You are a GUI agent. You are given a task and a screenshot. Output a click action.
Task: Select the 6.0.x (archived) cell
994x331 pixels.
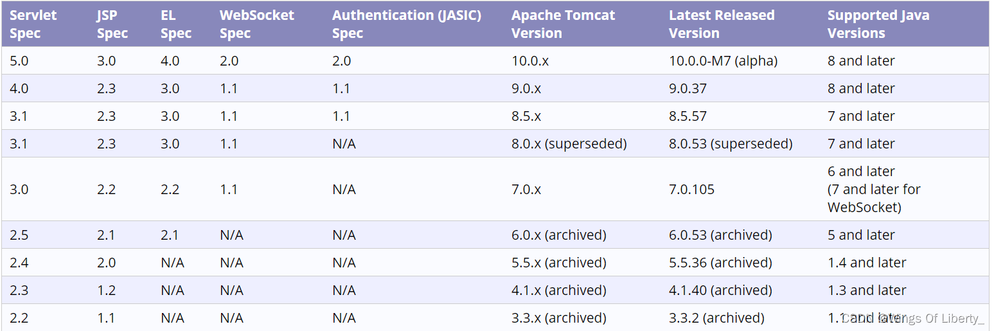click(x=558, y=235)
